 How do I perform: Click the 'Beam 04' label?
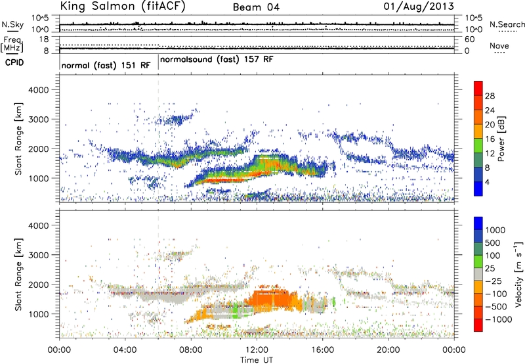coord(256,7)
